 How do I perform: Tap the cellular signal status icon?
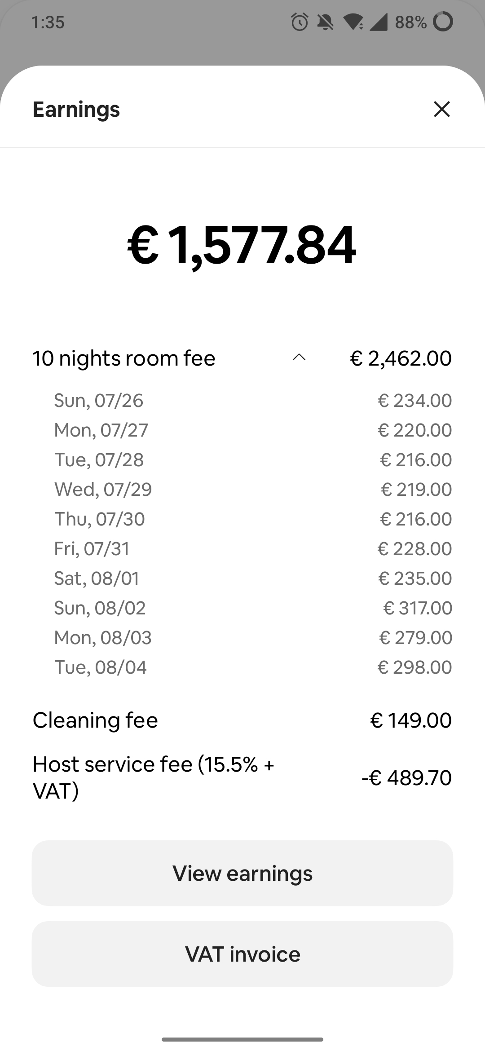(x=379, y=22)
